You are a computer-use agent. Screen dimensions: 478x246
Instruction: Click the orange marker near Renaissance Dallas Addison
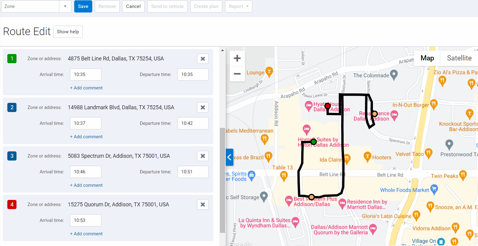pyautogui.click(x=374, y=114)
